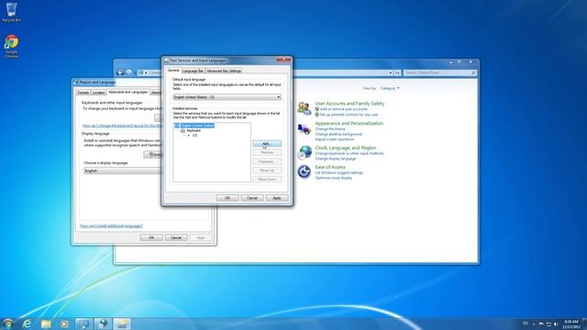This screenshot has height=330, width=587.
Task: Select the General tab in Text Services
Action: (x=173, y=71)
